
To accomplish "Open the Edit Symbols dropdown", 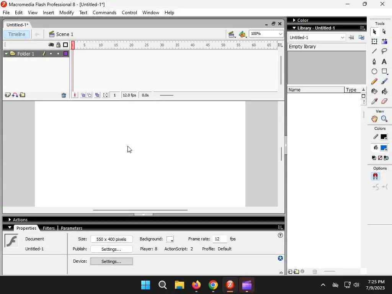I will click(242, 34).
